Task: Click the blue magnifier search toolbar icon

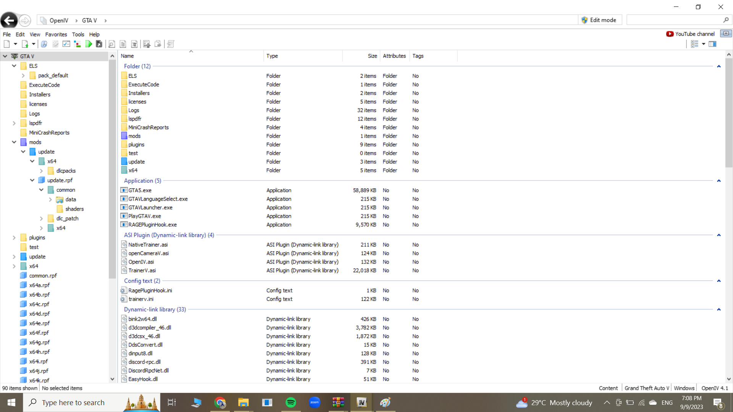Action: (x=44, y=44)
